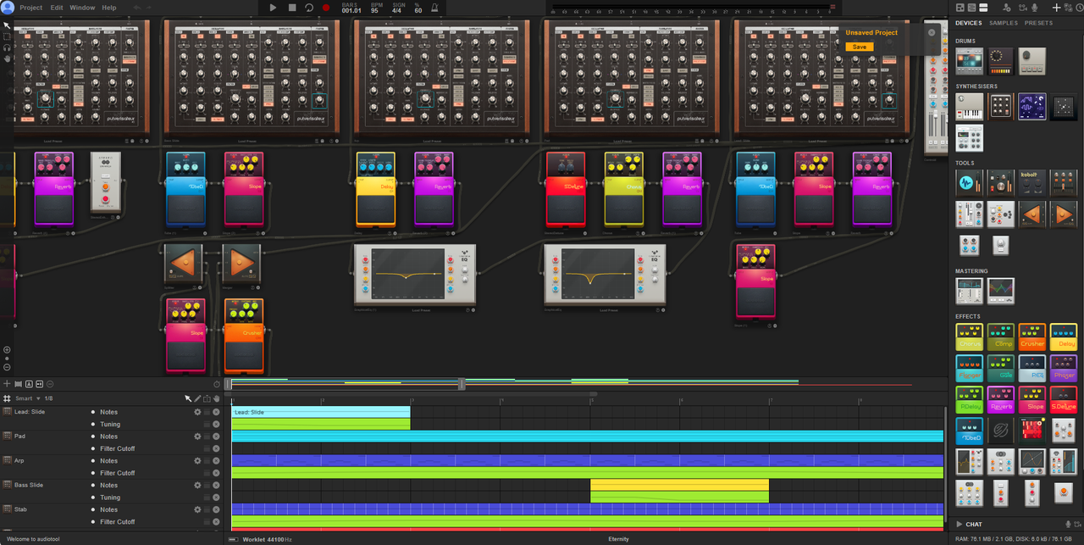This screenshot has height=545, width=1084.
Task: Toggle the metronome bell icon
Action: [435, 8]
